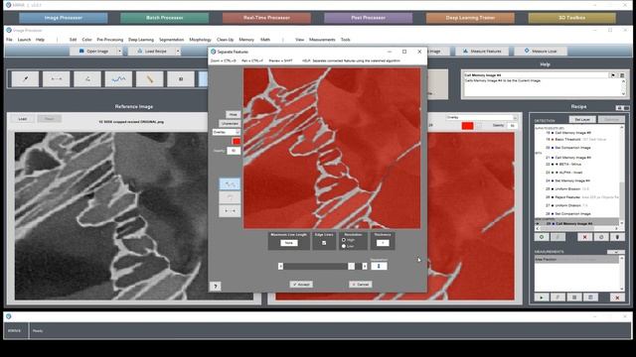Image resolution: width=636 pixels, height=357 pixels.
Task: Select the eyedropper tool in the toolbar
Action: 25,79
